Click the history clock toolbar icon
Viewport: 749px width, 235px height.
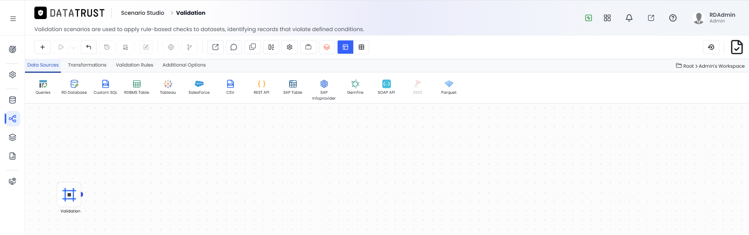[107, 47]
